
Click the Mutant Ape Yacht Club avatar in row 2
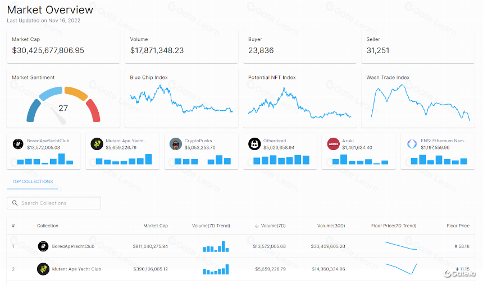pyautogui.click(x=43, y=269)
